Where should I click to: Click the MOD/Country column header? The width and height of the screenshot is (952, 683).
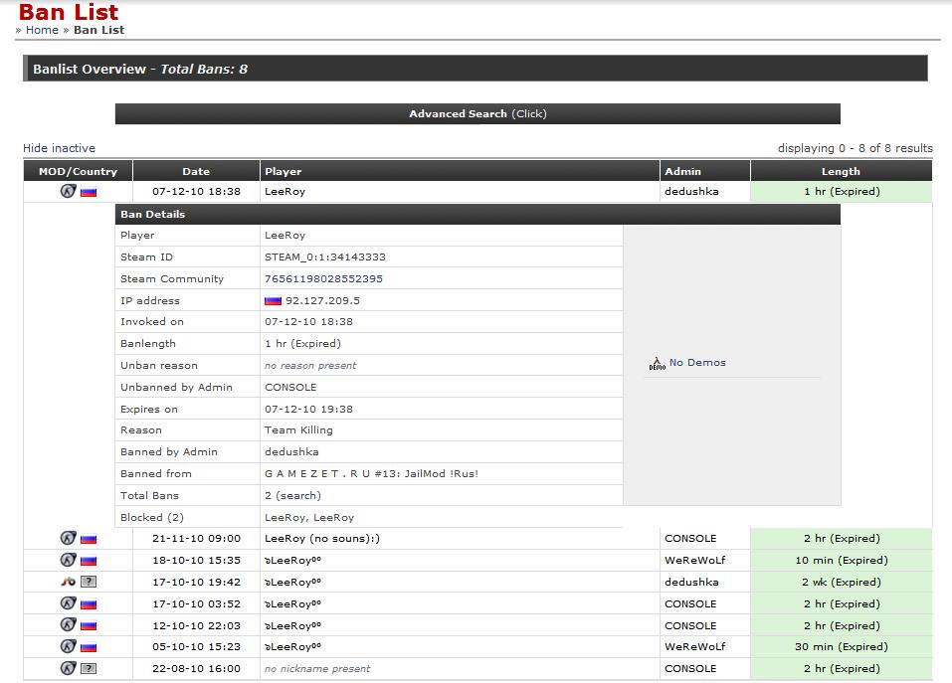(78, 171)
